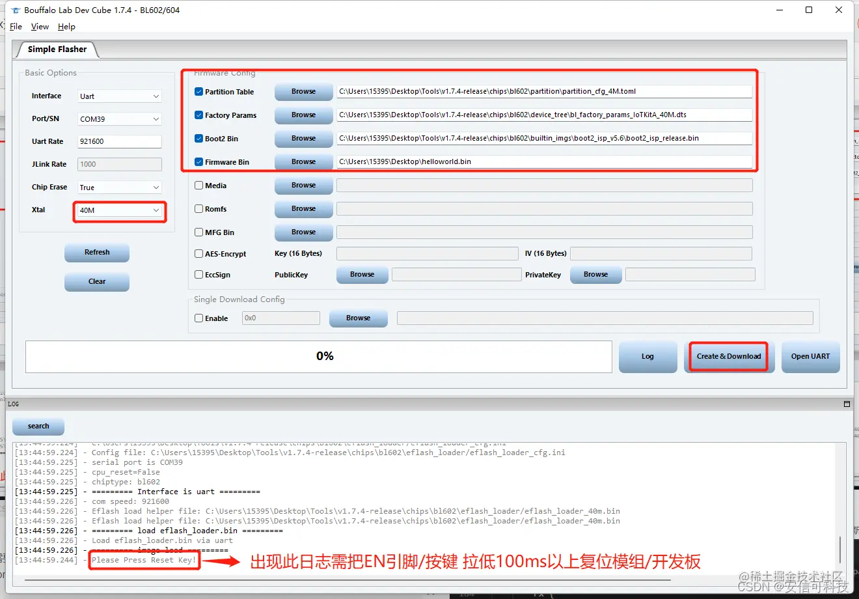Enable the Media checkbox
The width and height of the screenshot is (859, 599).
(199, 186)
